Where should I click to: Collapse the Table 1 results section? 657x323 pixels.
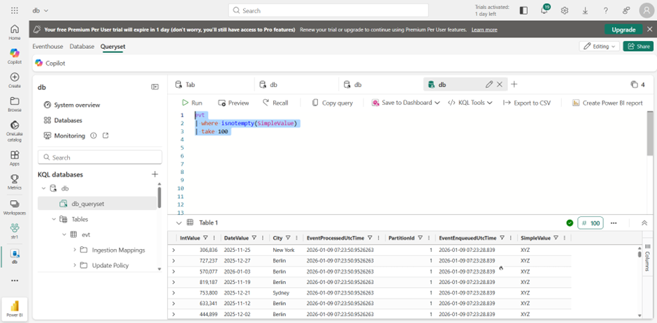tap(179, 223)
